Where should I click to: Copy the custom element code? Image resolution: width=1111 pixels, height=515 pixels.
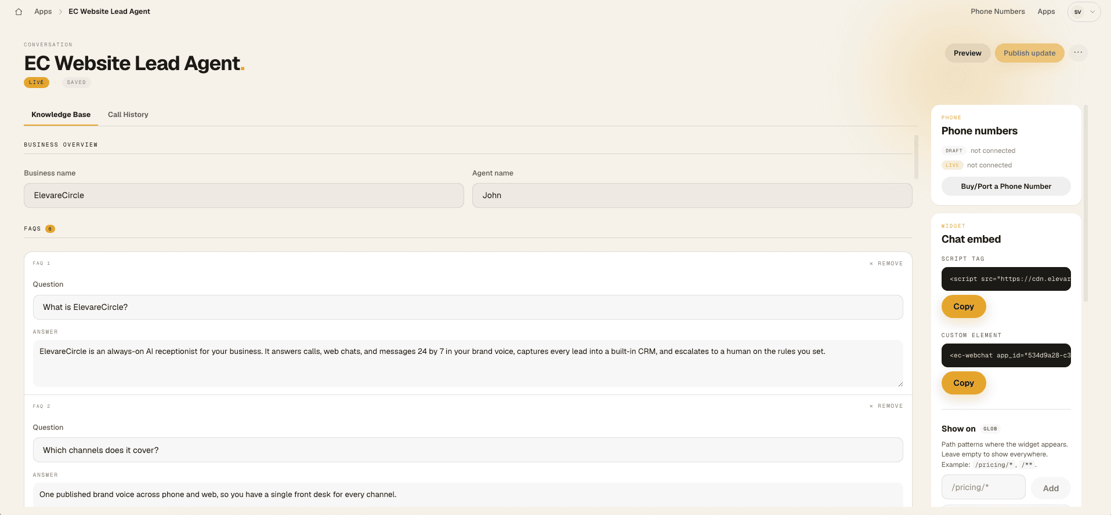coord(963,383)
